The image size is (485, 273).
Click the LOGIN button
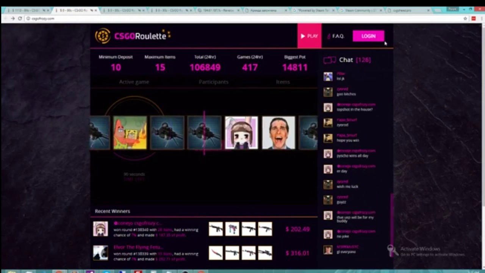click(x=368, y=36)
